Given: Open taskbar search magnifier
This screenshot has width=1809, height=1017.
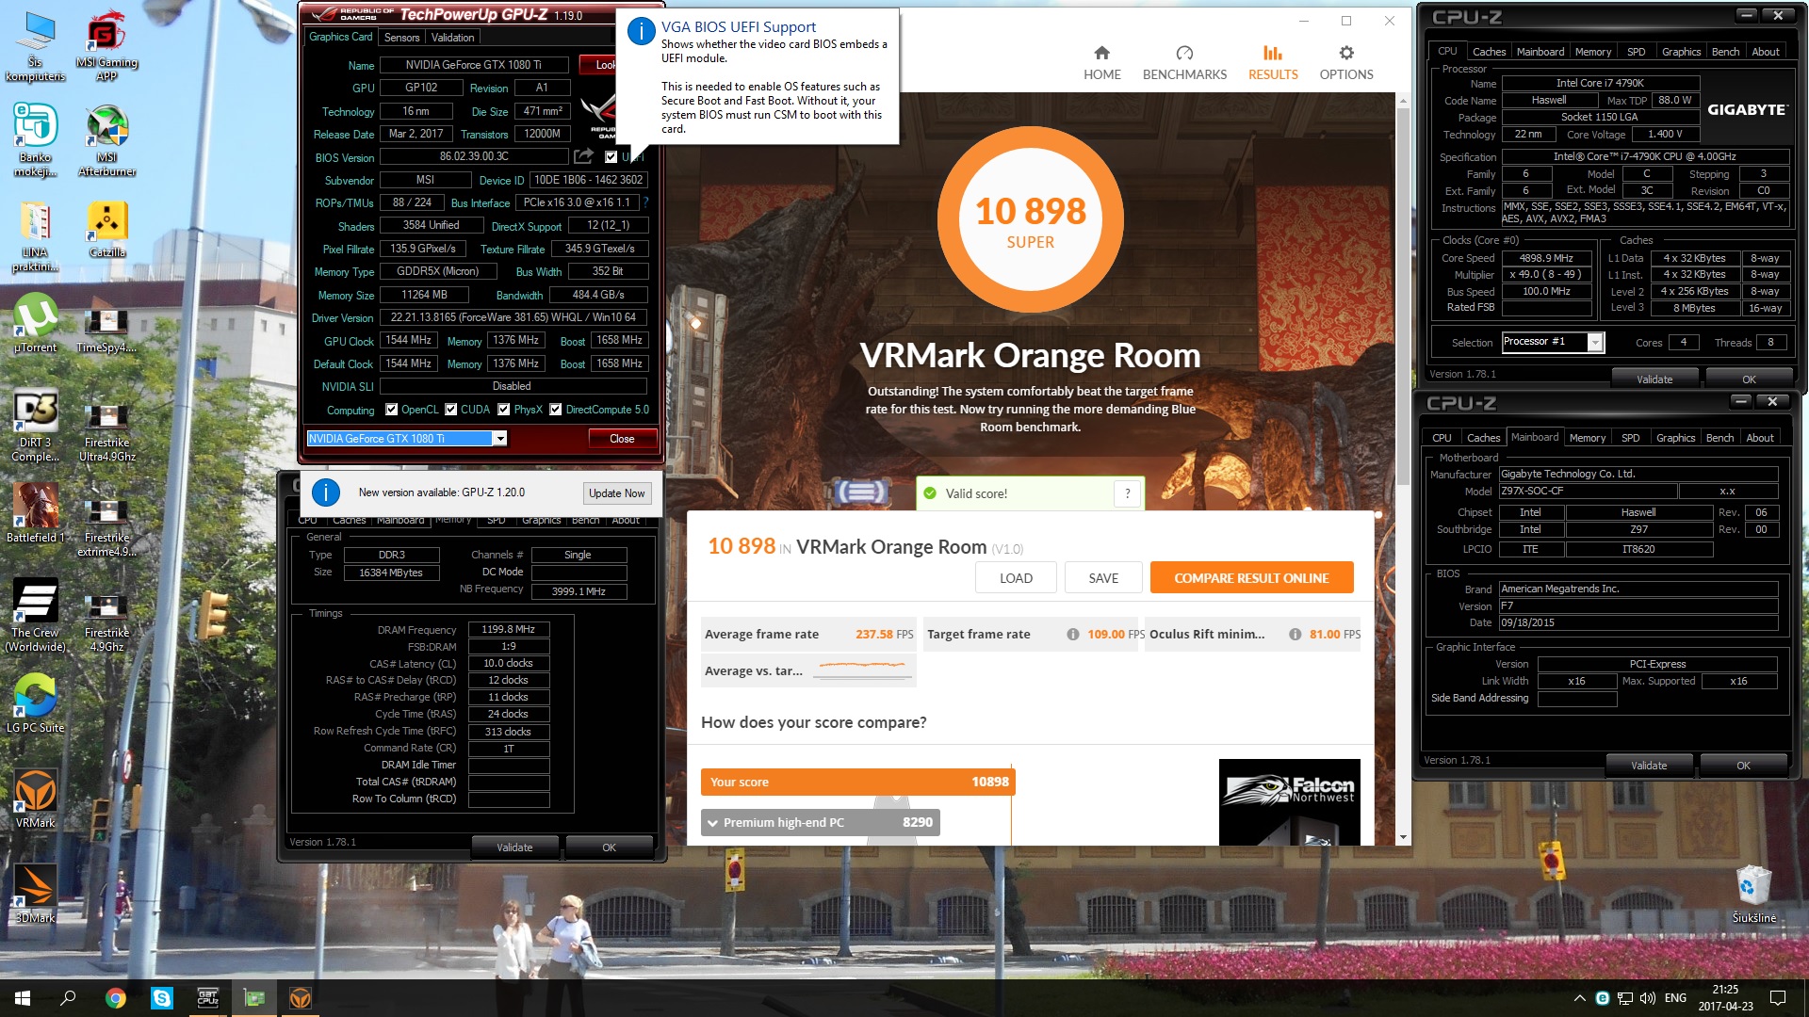Looking at the screenshot, I should pos(68,998).
